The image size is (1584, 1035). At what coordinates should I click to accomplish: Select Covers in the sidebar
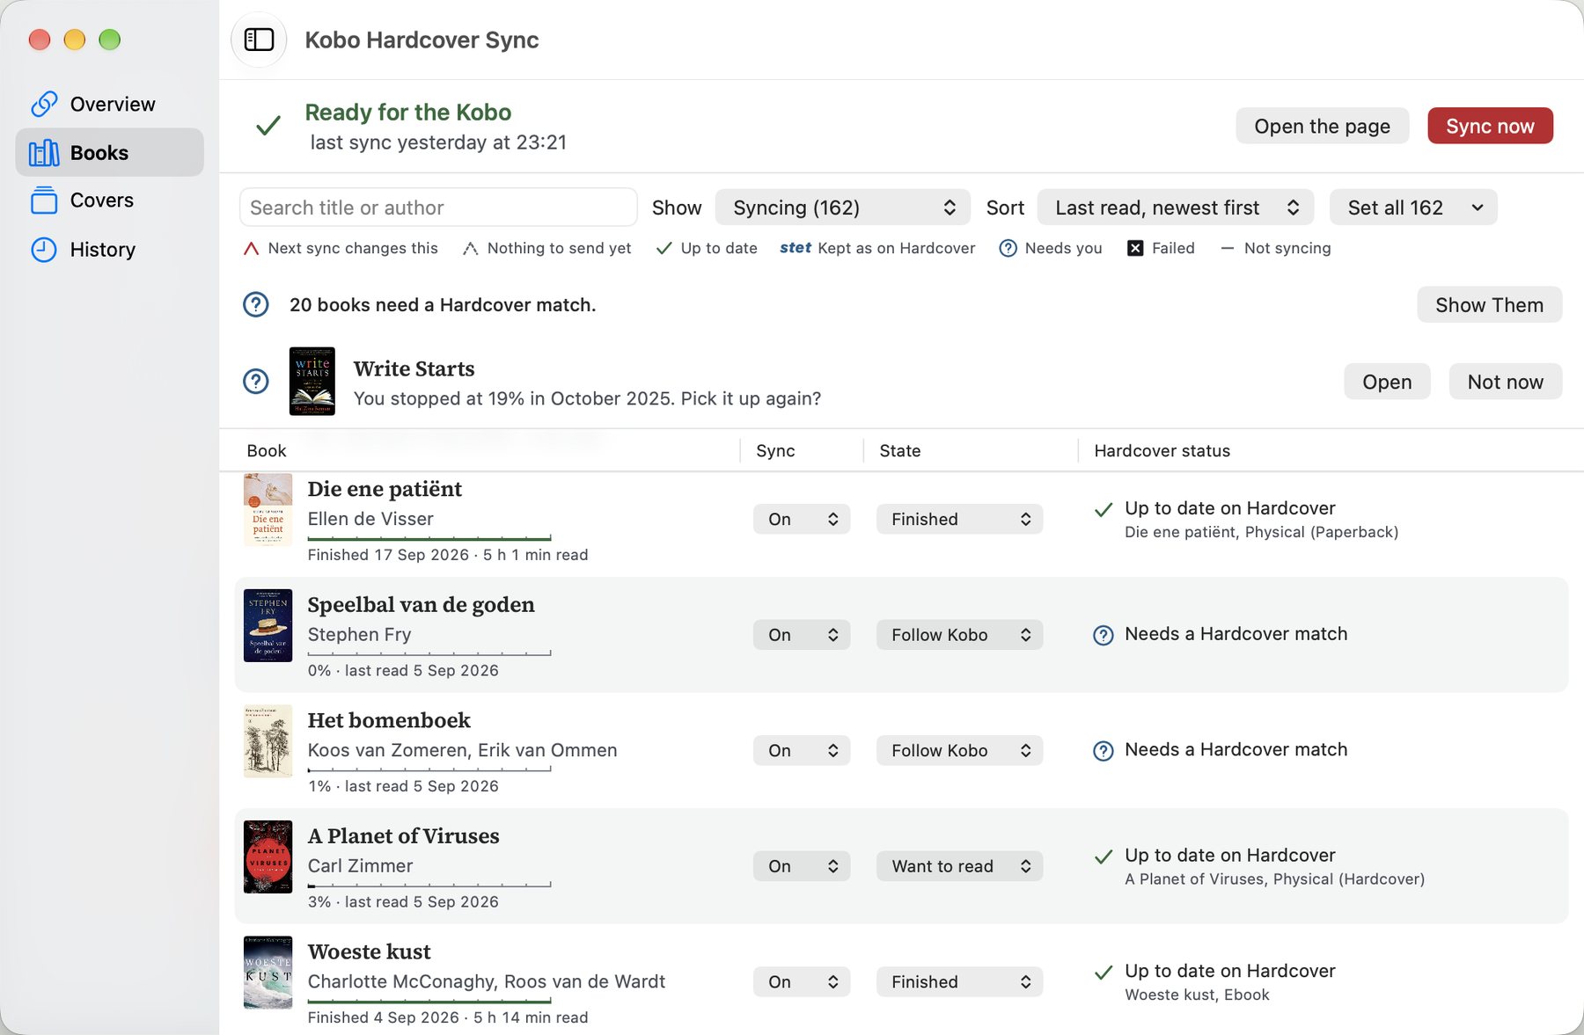[110, 200]
